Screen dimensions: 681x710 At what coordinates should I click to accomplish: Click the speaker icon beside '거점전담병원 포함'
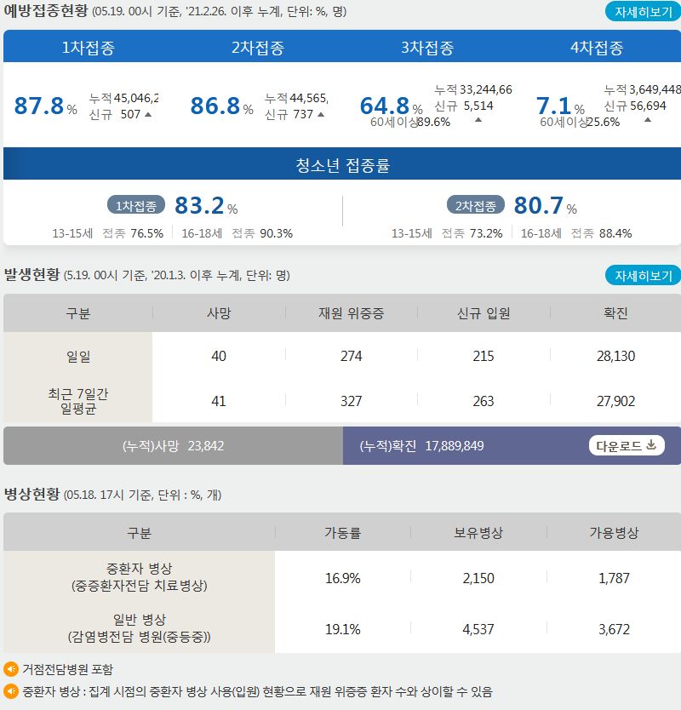(x=11, y=669)
